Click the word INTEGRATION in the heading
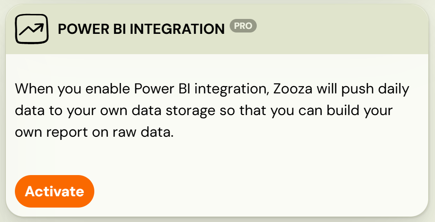The height and width of the screenshot is (222, 435). tap(177, 29)
